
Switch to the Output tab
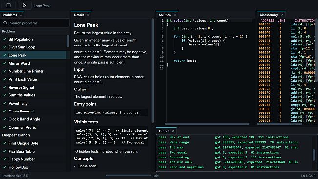[x=164, y=131]
